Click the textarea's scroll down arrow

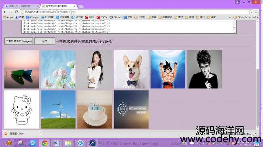click(x=234, y=28)
